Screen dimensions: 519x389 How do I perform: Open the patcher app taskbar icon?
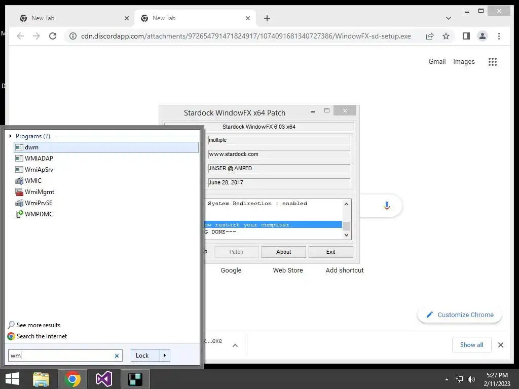click(x=135, y=379)
